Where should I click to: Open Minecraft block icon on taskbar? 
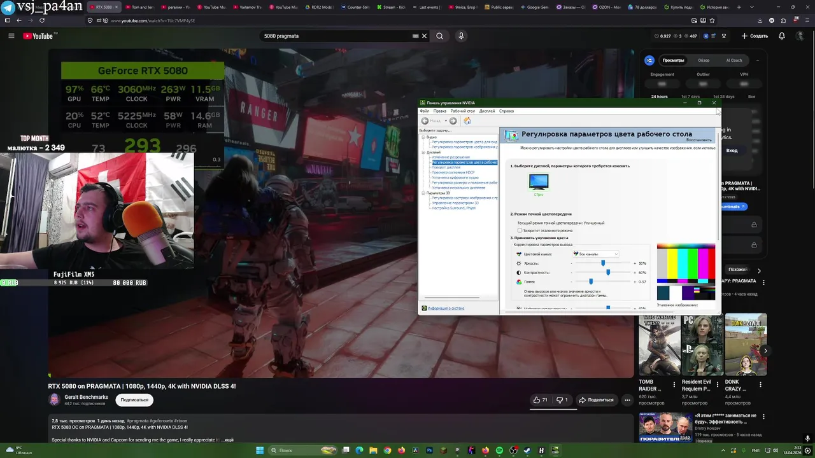click(443, 450)
